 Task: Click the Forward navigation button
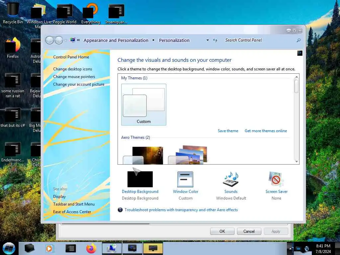pyautogui.click(x=59, y=40)
